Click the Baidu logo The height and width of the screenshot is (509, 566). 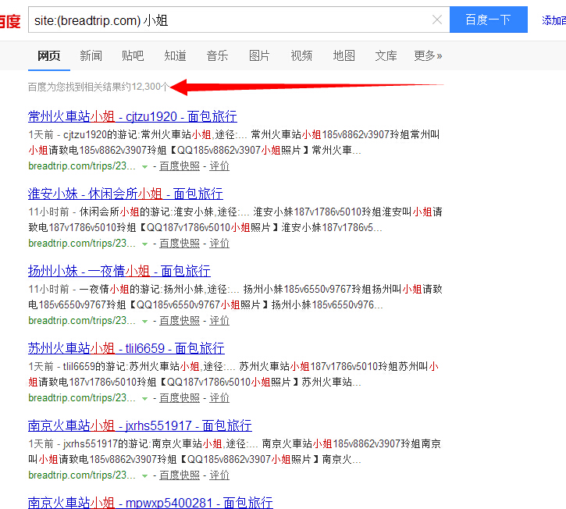tap(9, 21)
